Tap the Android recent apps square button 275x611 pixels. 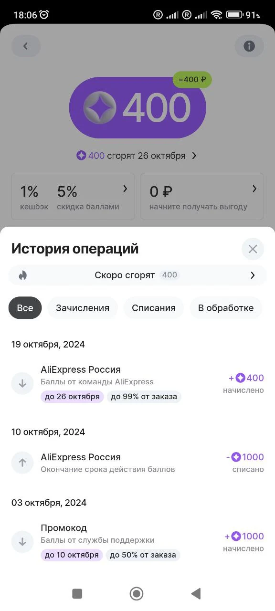point(77,593)
